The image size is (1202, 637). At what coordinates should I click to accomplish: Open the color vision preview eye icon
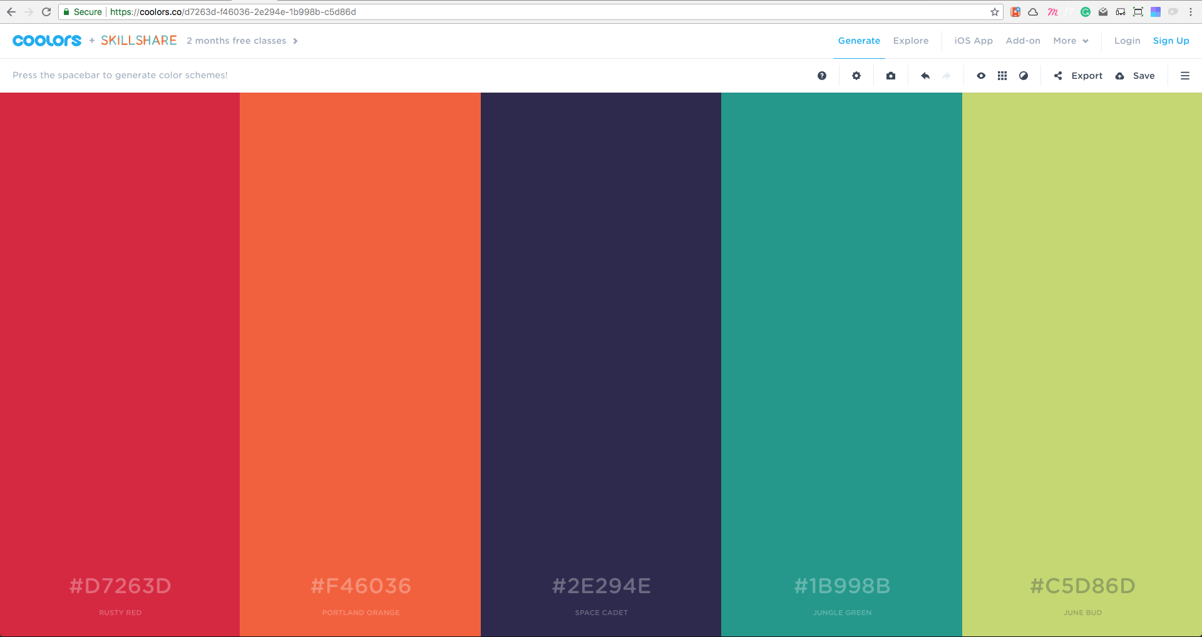[x=981, y=75]
